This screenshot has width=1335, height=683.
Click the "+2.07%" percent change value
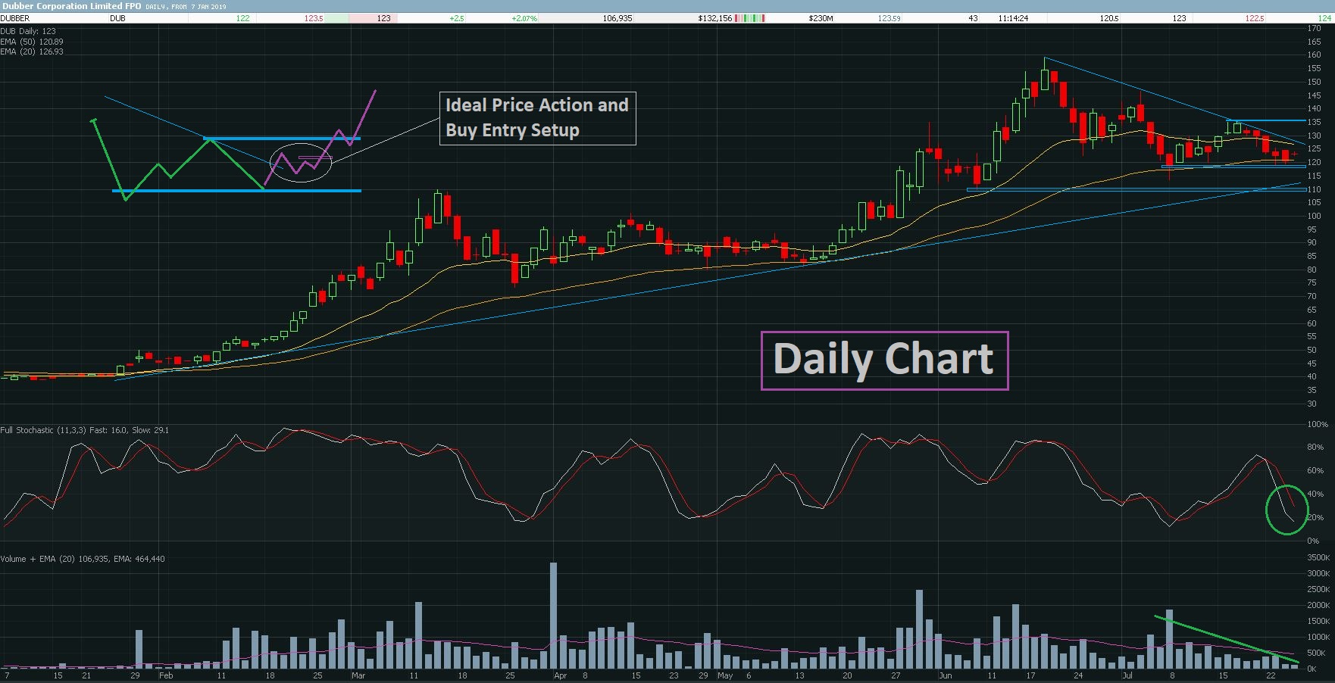(526, 18)
